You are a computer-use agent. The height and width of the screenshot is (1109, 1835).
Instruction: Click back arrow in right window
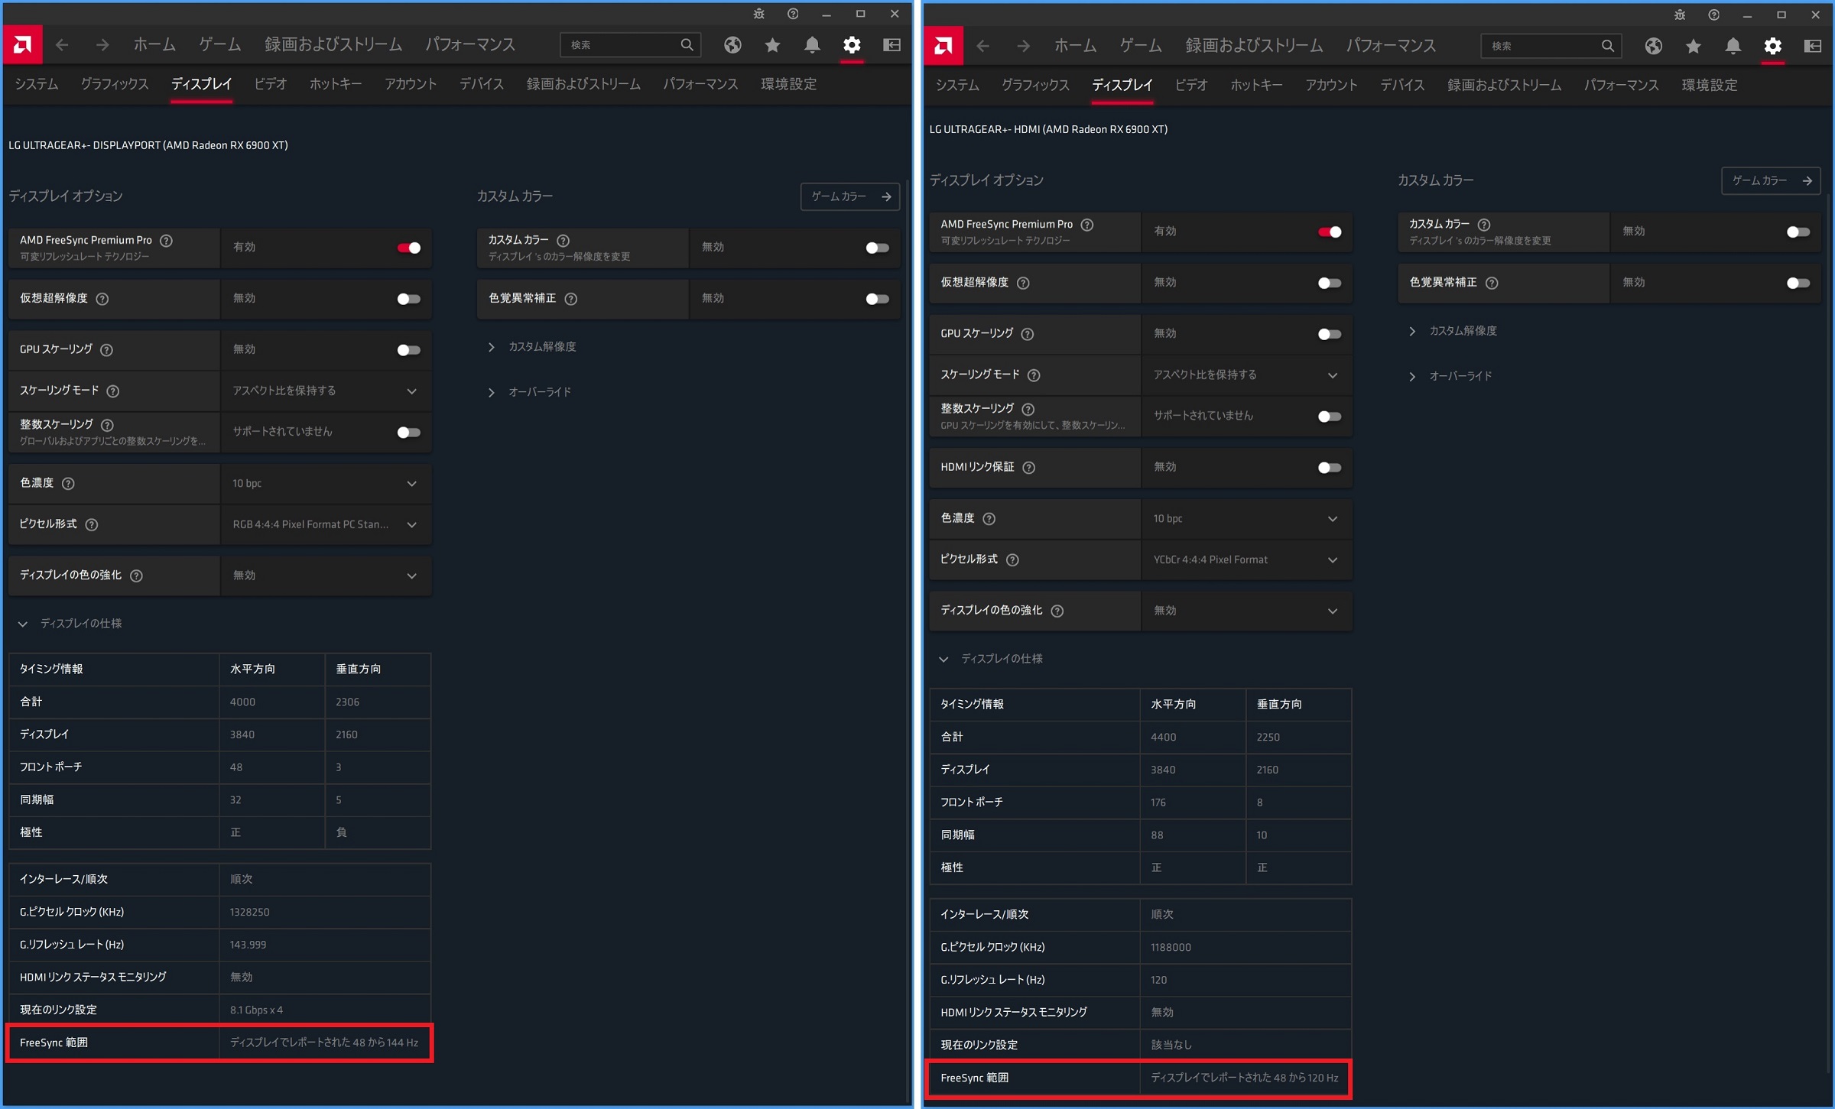(982, 47)
